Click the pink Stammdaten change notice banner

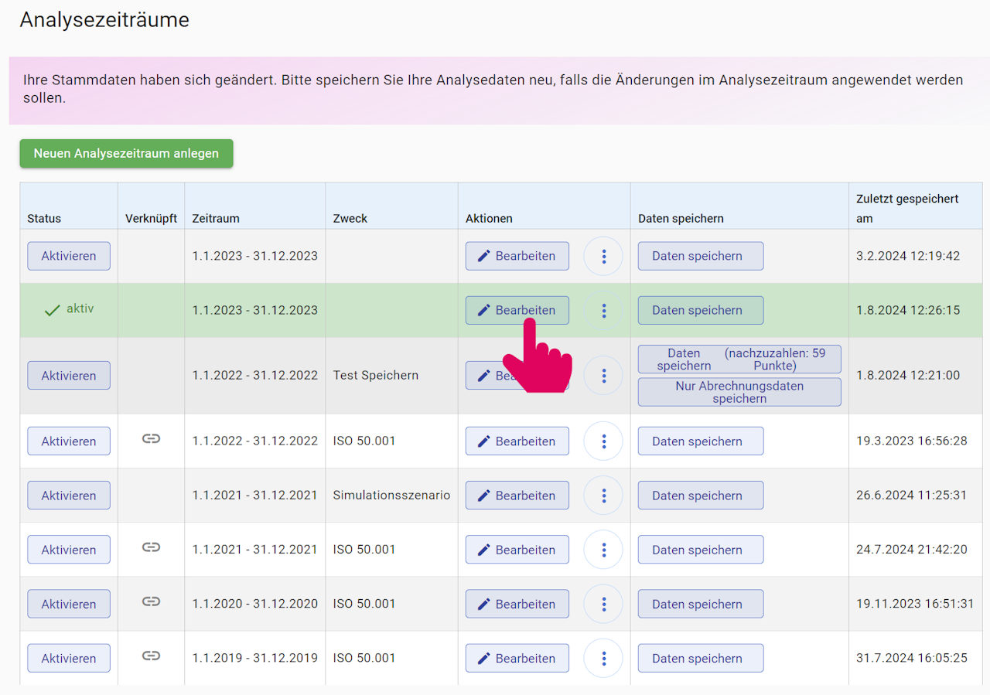[495, 90]
